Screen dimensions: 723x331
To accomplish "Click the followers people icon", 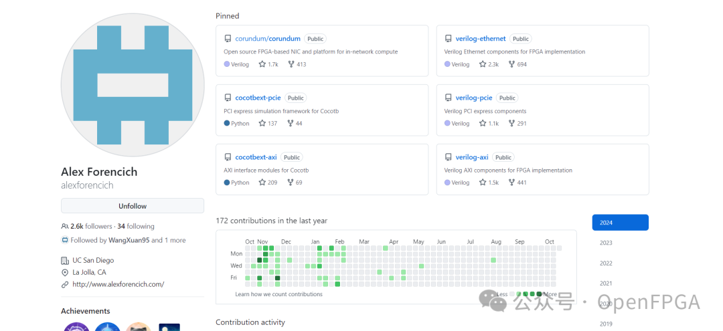I will (x=64, y=226).
